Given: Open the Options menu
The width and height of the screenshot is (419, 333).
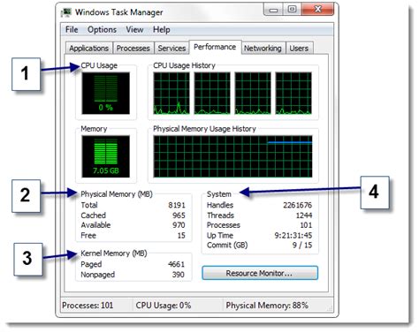Looking at the screenshot, I should tap(102, 30).
